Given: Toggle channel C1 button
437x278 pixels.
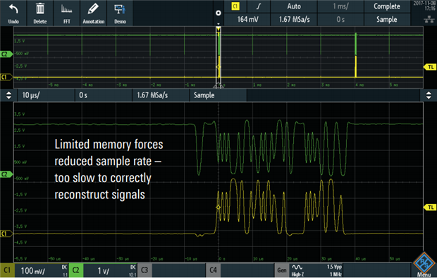Looking at the screenshot, I should click(7, 270).
